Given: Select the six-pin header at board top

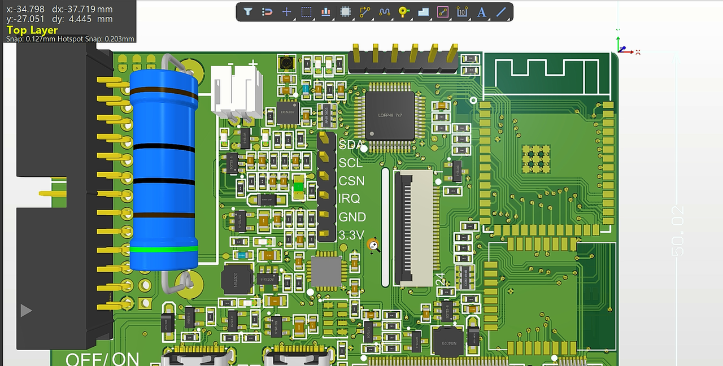Looking at the screenshot, I should point(403,59).
